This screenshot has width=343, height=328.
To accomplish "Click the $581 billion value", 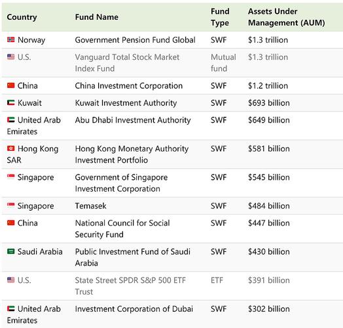I will coord(269,149).
